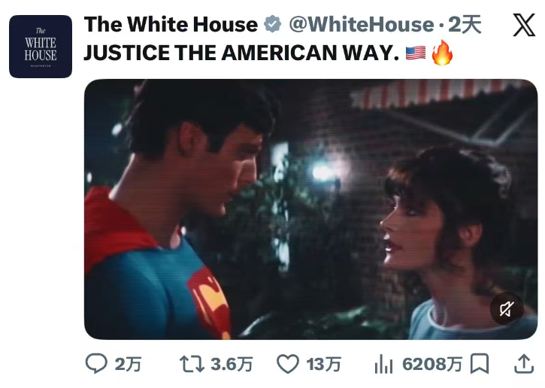The width and height of the screenshot is (545, 388).
Task: Click the 6208万 views count
Action: point(432,365)
